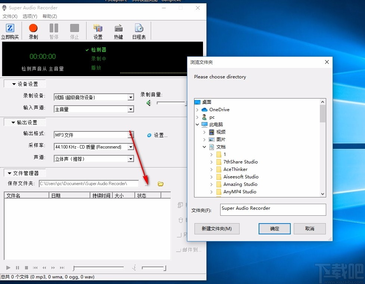This screenshot has width=365, height=284.
Task: Click the 确定 button to confirm directory
Action: [x=274, y=229]
